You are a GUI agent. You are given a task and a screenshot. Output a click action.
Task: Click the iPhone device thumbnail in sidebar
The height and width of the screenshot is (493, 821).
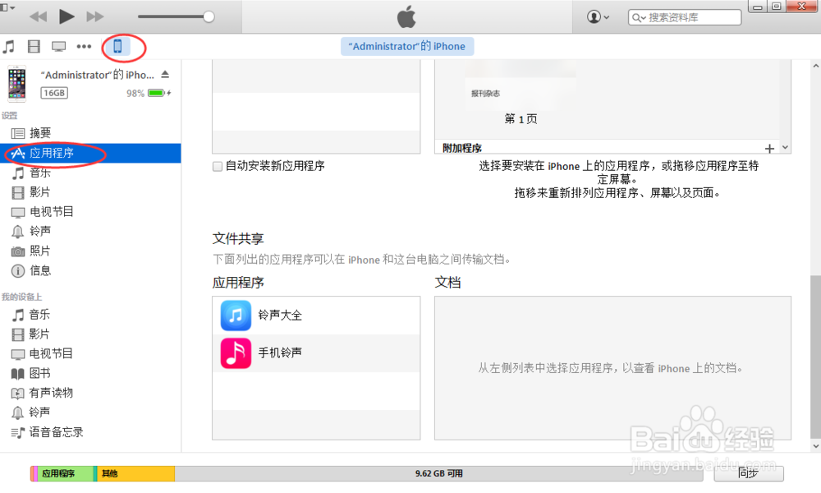click(16, 84)
